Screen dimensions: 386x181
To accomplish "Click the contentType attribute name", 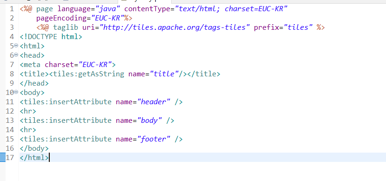I will pos(147,9).
